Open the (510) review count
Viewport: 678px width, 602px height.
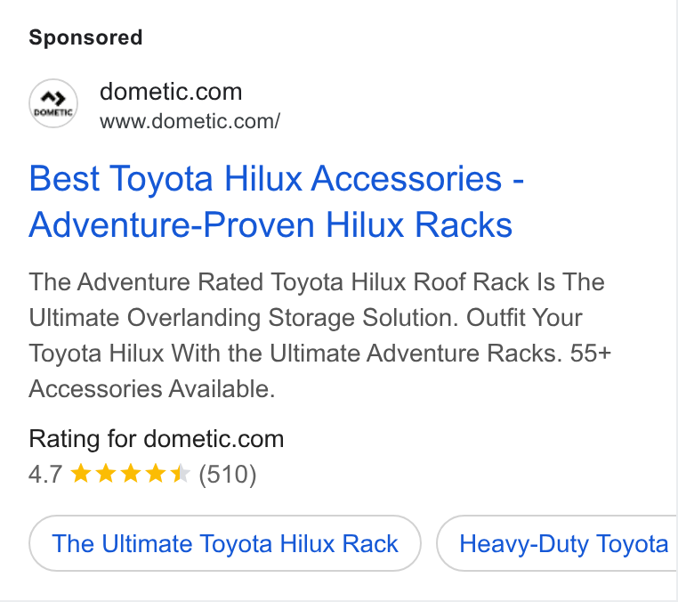pyautogui.click(x=228, y=475)
